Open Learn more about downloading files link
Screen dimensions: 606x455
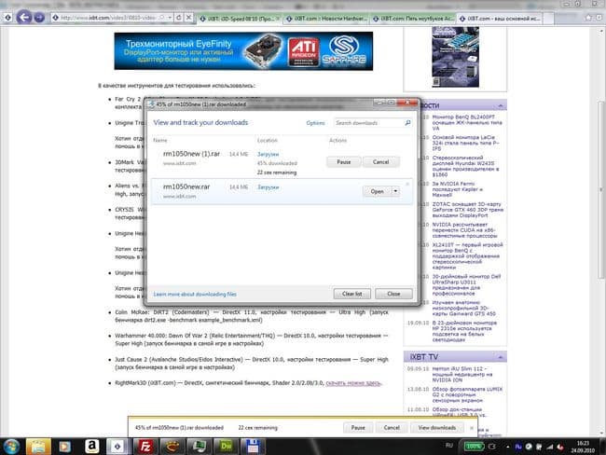tap(195, 295)
